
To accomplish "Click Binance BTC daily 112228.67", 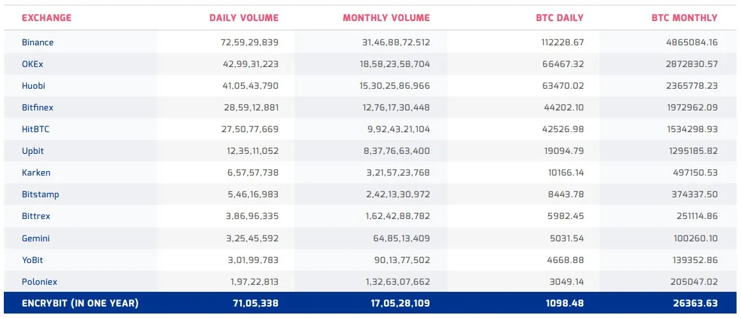I will 562,42.
